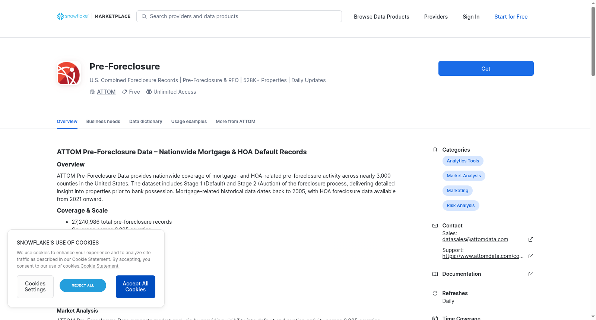
Task: Open Cookies Settings
Action: (35, 287)
